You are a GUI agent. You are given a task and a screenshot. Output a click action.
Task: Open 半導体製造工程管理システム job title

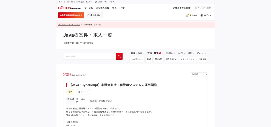tap(113, 85)
